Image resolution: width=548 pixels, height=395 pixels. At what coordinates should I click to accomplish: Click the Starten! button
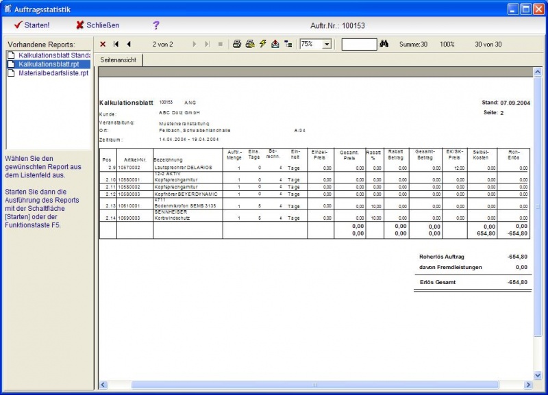[32, 25]
